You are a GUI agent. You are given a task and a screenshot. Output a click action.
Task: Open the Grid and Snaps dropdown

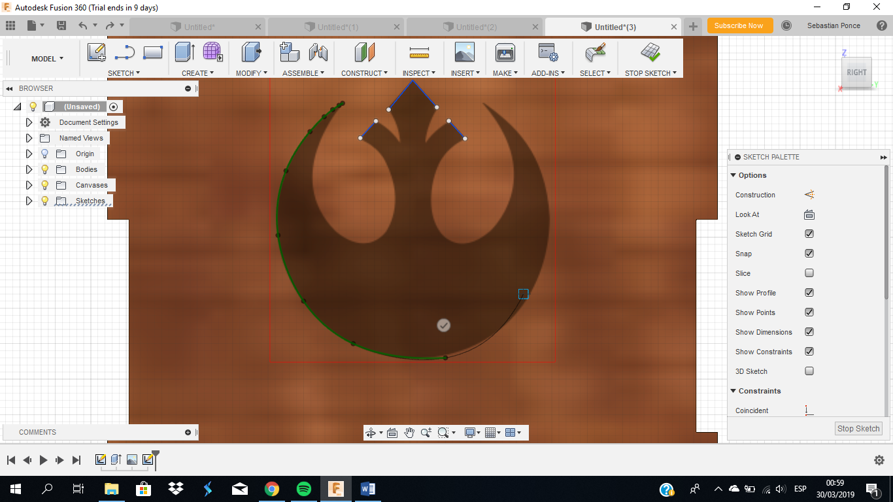point(493,433)
